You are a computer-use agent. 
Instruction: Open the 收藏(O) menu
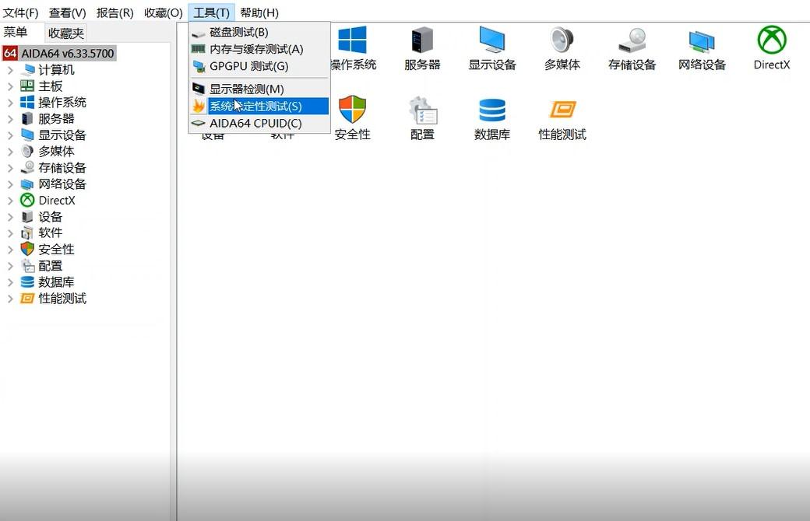tap(164, 12)
